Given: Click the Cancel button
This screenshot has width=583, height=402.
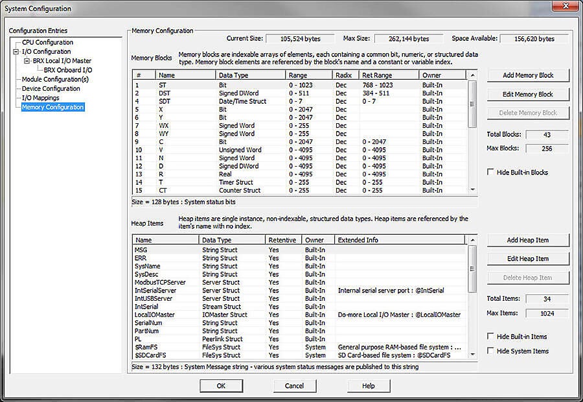Looking at the screenshot, I should click(x=295, y=386).
